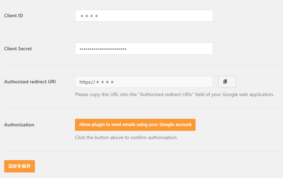The image size is (283, 178).
Task: Click the Client Secret label
Action: (x=18, y=49)
